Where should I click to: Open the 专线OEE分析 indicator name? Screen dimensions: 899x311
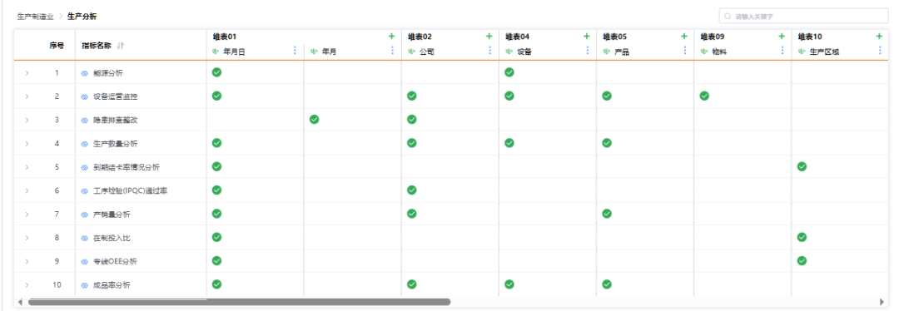[x=115, y=262]
